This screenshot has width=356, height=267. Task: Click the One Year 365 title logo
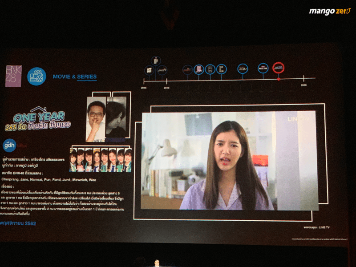(x=38, y=119)
